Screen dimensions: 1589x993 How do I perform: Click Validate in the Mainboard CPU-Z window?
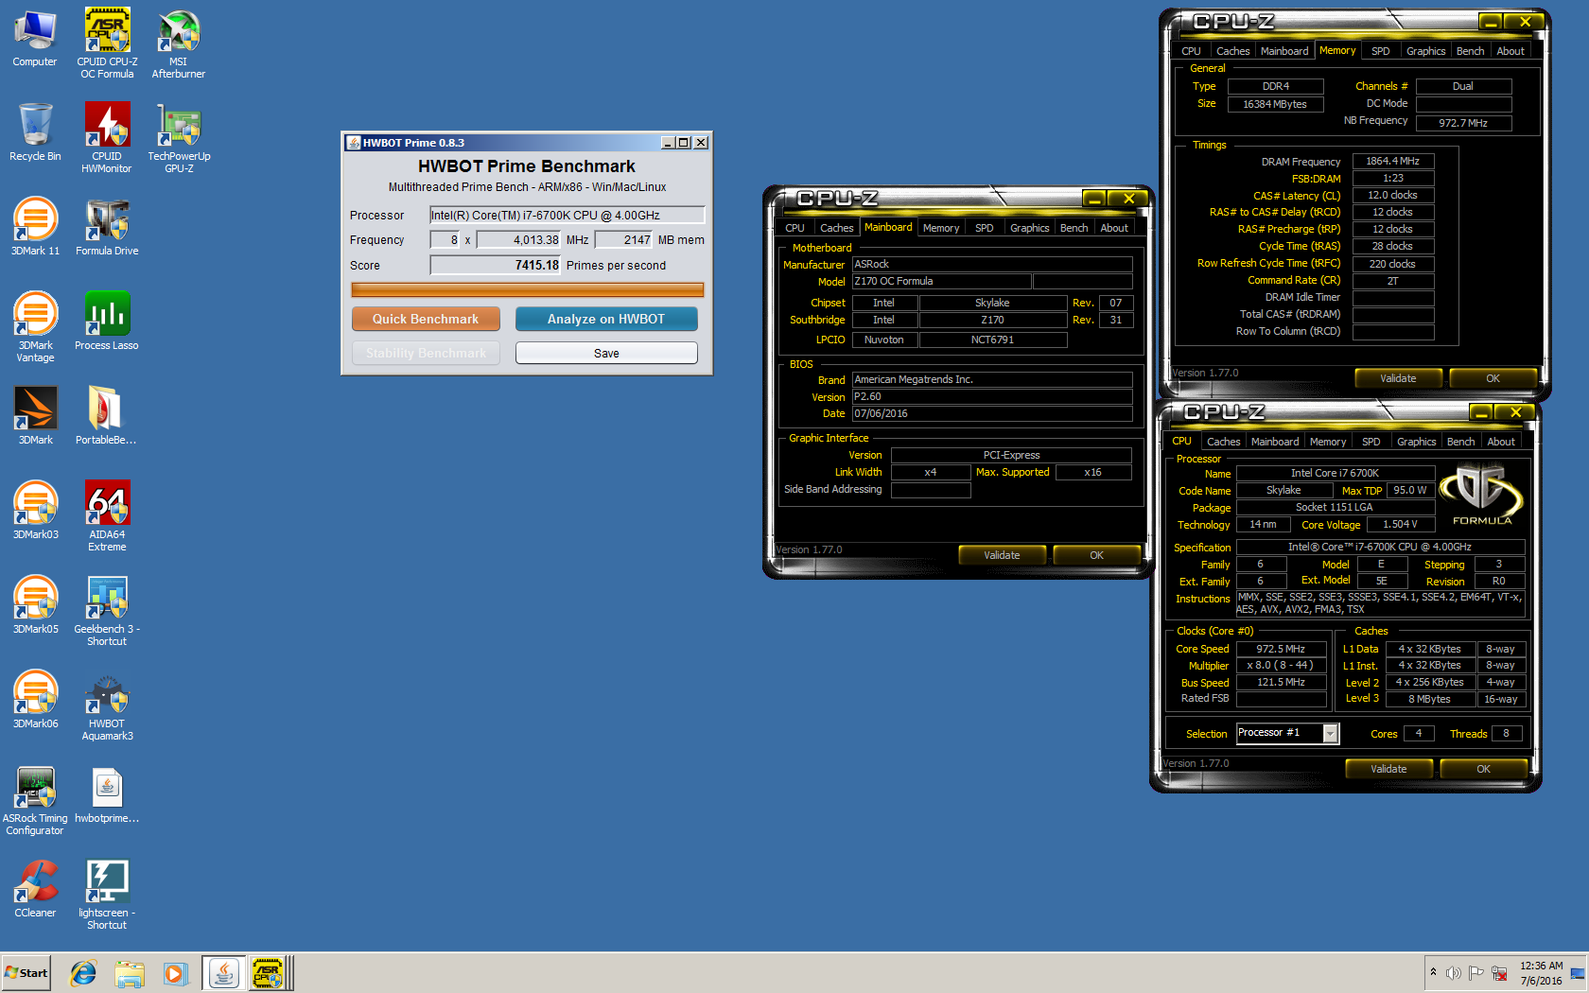pos(1002,555)
